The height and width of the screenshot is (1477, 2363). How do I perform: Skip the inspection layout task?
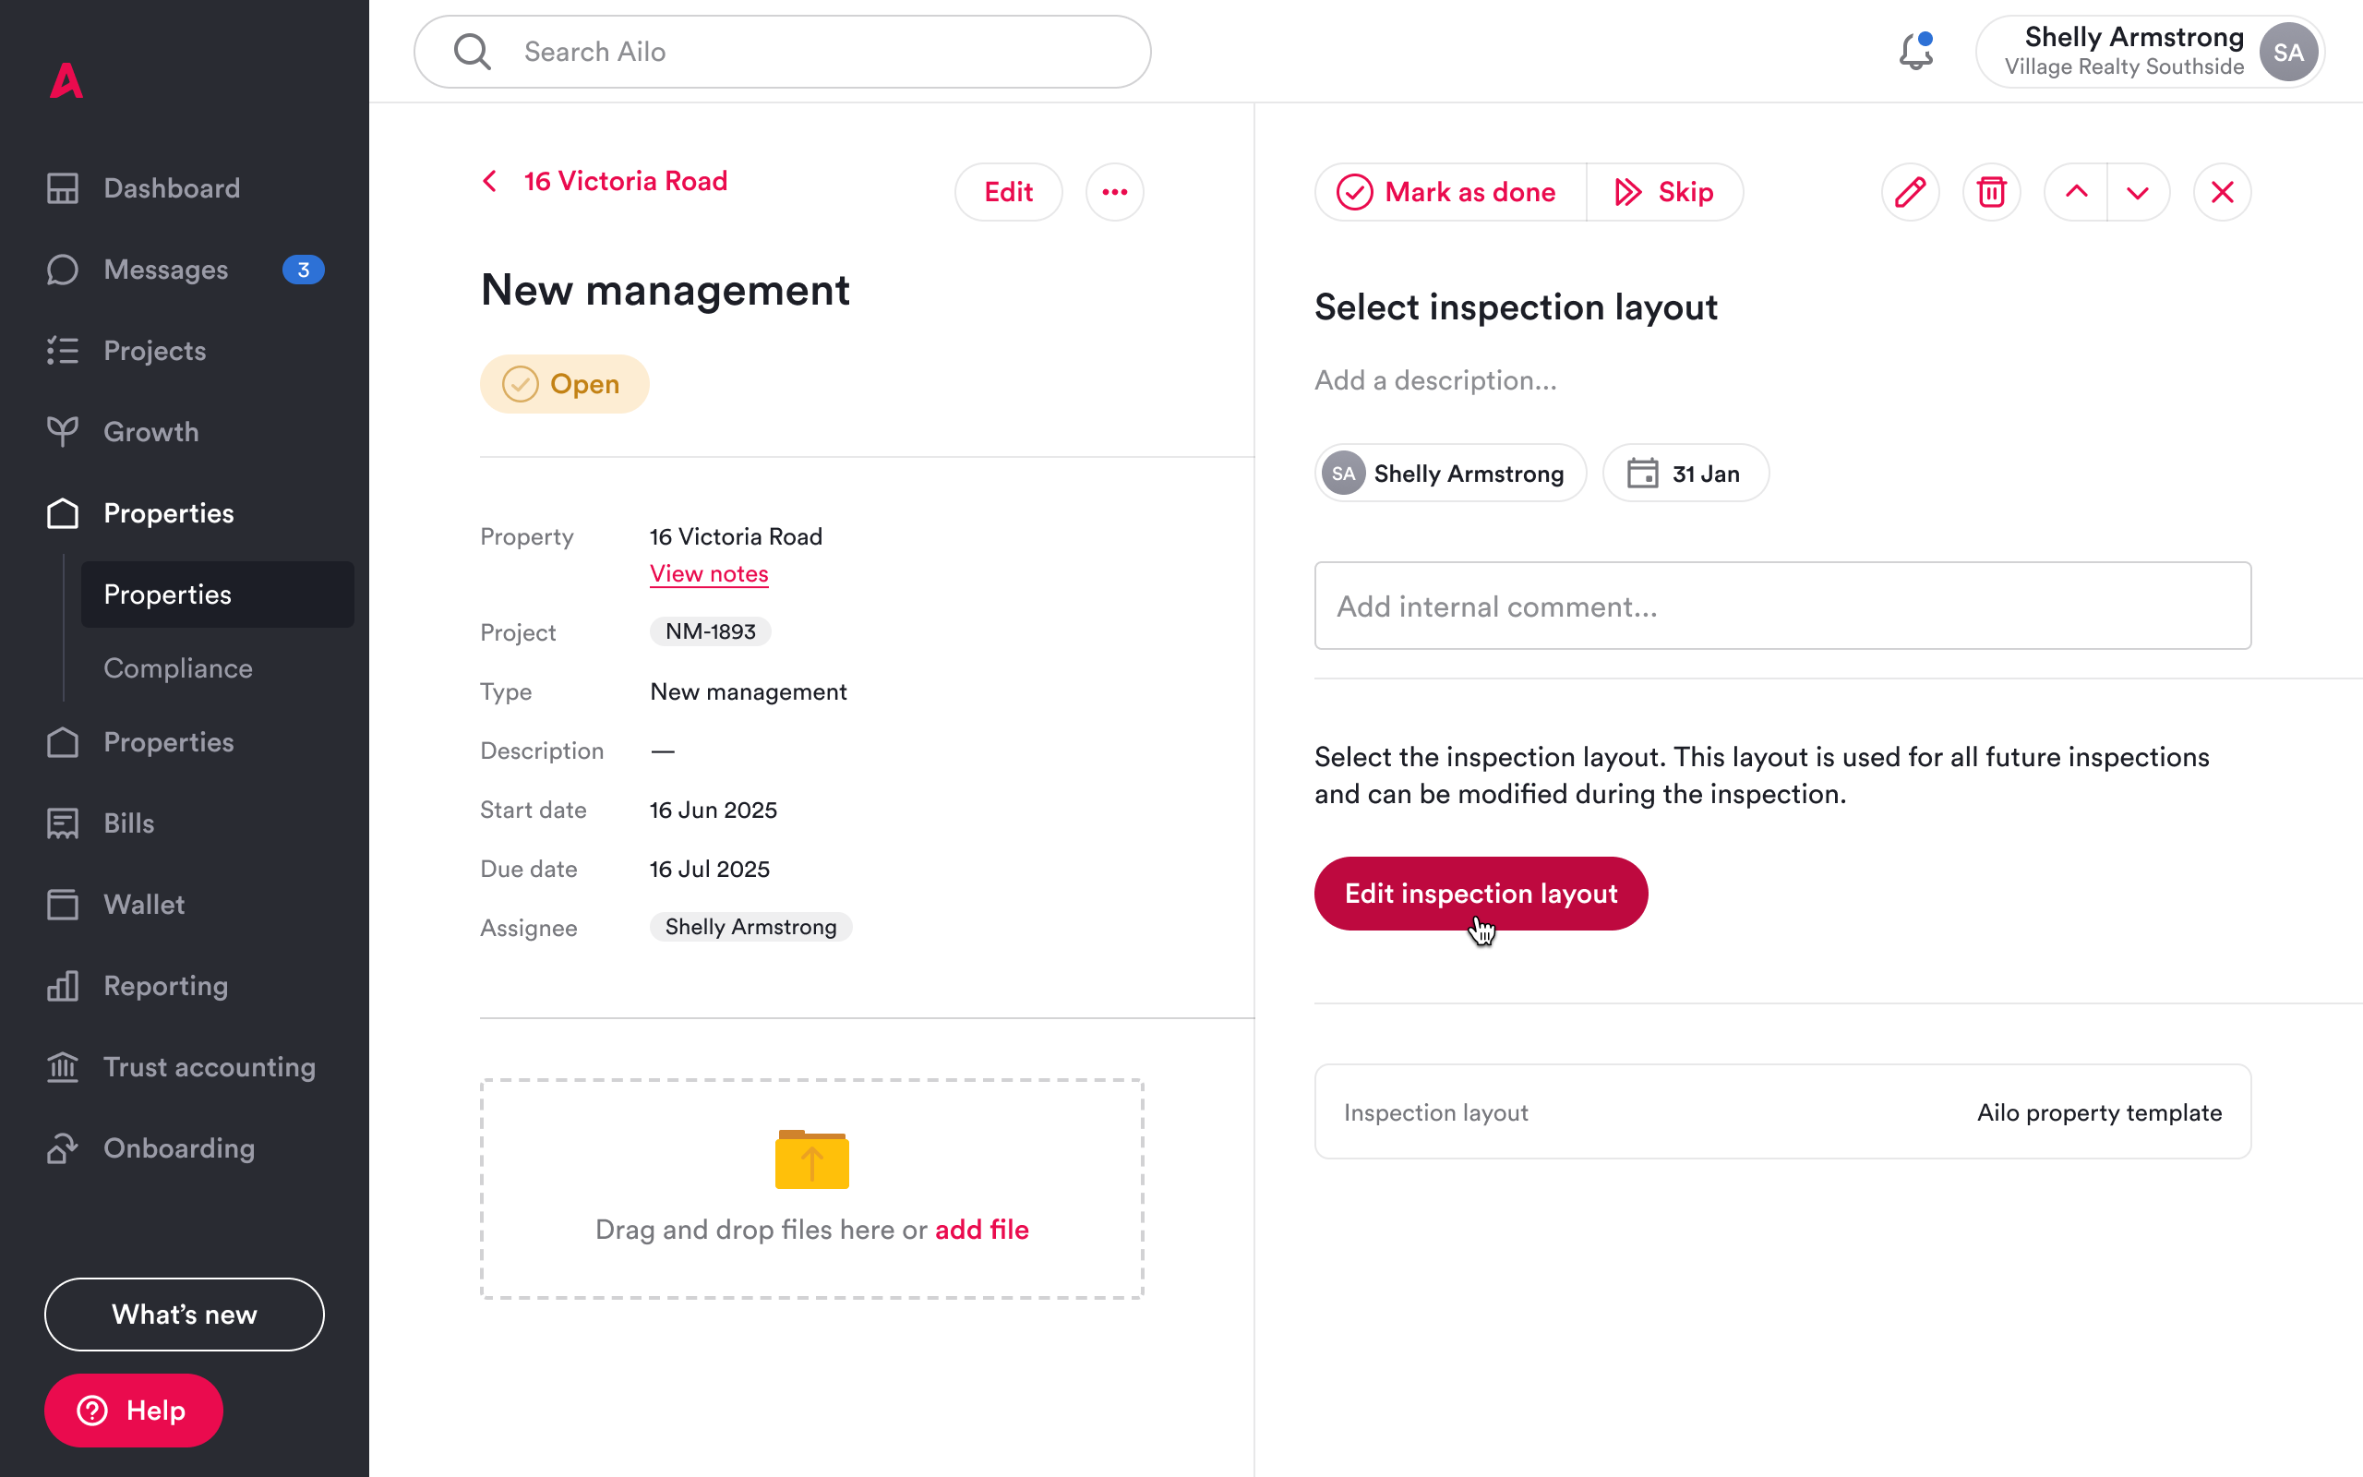click(1664, 192)
